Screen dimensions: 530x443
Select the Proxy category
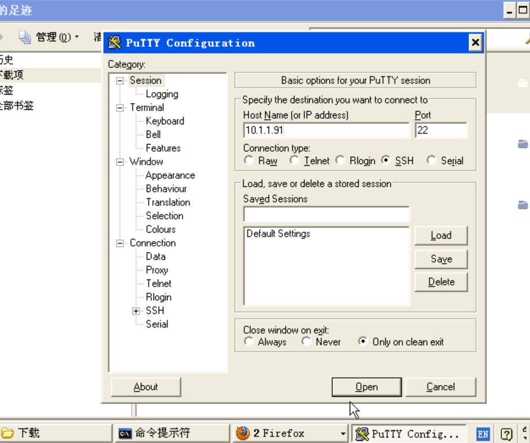coord(157,270)
